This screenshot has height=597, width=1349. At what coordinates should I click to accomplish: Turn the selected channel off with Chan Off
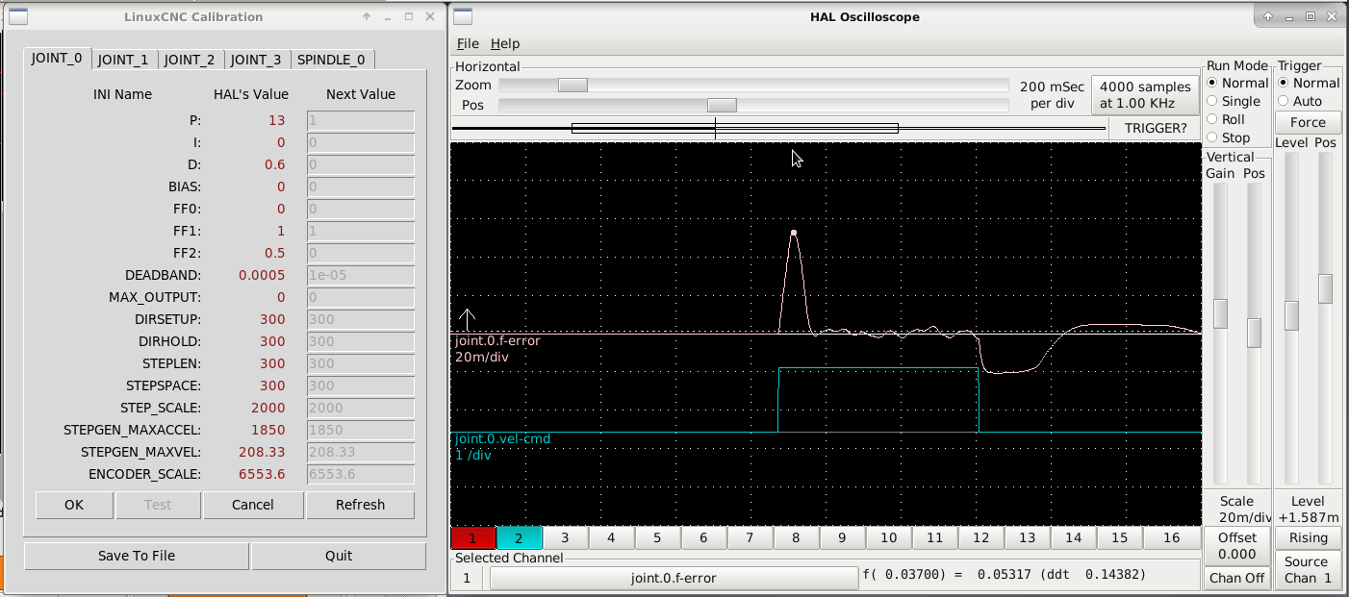click(x=1237, y=579)
